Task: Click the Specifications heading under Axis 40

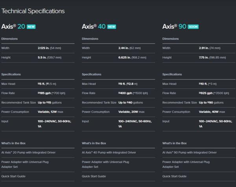Action: (x=92, y=74)
